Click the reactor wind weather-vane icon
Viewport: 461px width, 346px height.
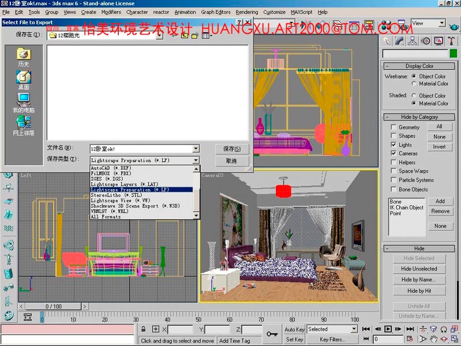tap(9, 187)
